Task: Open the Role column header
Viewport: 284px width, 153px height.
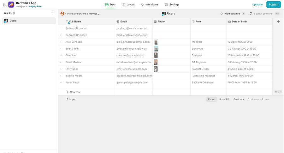Action: coord(209,21)
